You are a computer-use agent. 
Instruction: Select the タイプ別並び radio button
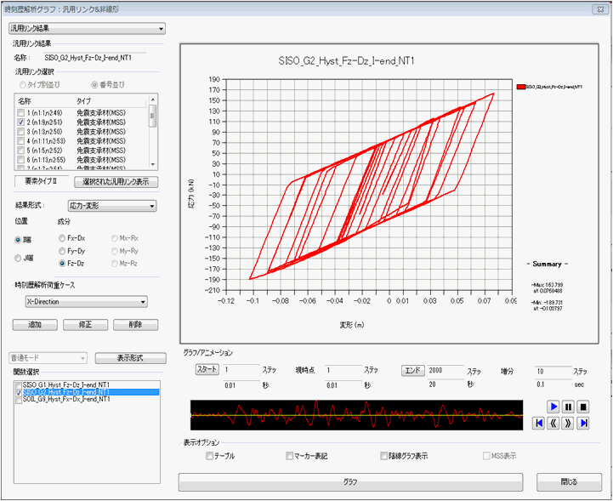(23, 85)
